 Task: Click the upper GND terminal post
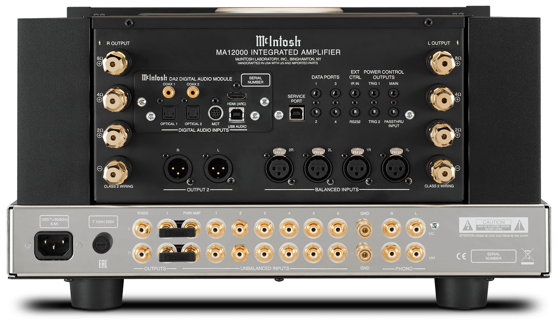[x=364, y=228]
